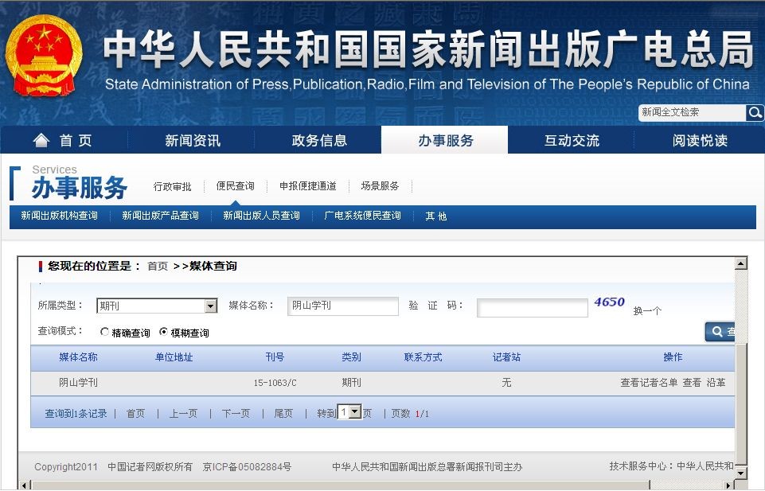Click right arrow of horizontal scrollbar
The image size is (765, 491).
[729, 485]
